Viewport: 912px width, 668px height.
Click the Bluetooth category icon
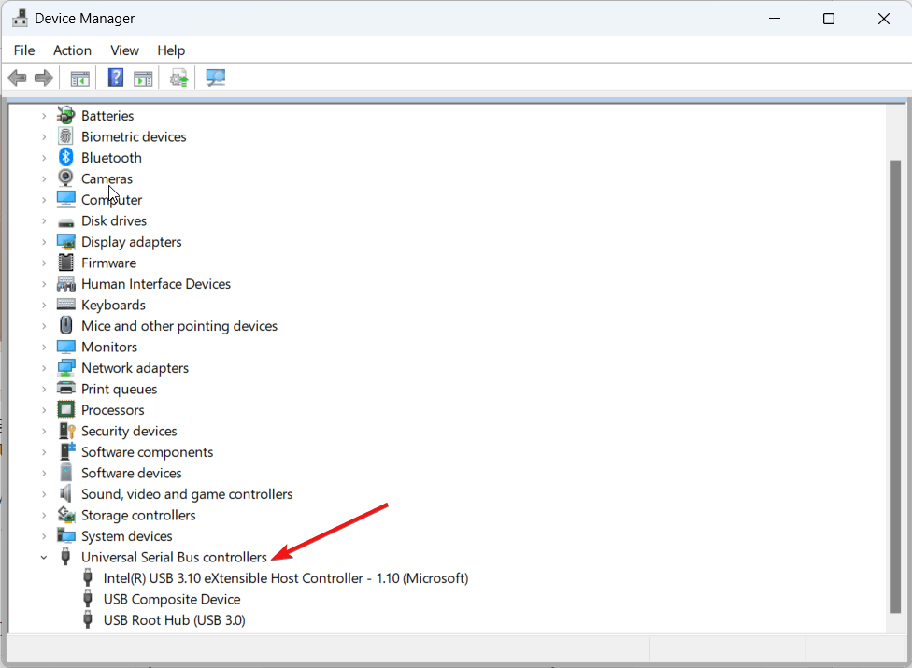pyautogui.click(x=65, y=157)
